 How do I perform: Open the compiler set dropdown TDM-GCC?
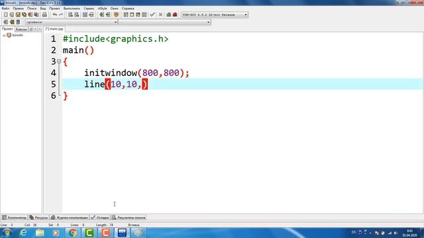(x=215, y=15)
